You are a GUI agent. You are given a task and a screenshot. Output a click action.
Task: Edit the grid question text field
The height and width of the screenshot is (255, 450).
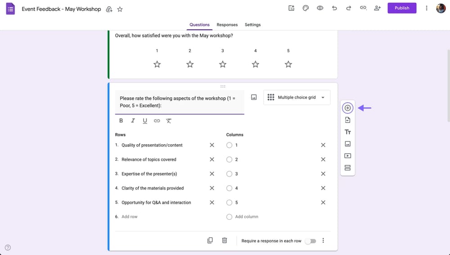tap(180, 102)
